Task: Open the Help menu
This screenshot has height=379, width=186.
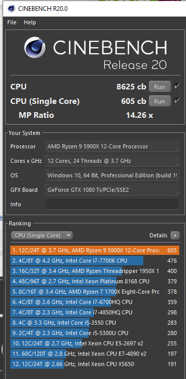Action: [30, 22]
